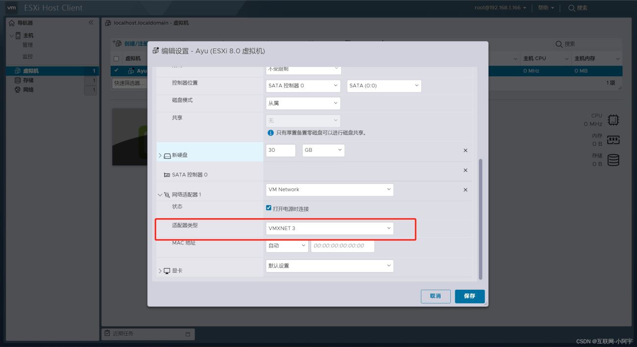Collapse the 网络适配器 1 section

[160, 195]
